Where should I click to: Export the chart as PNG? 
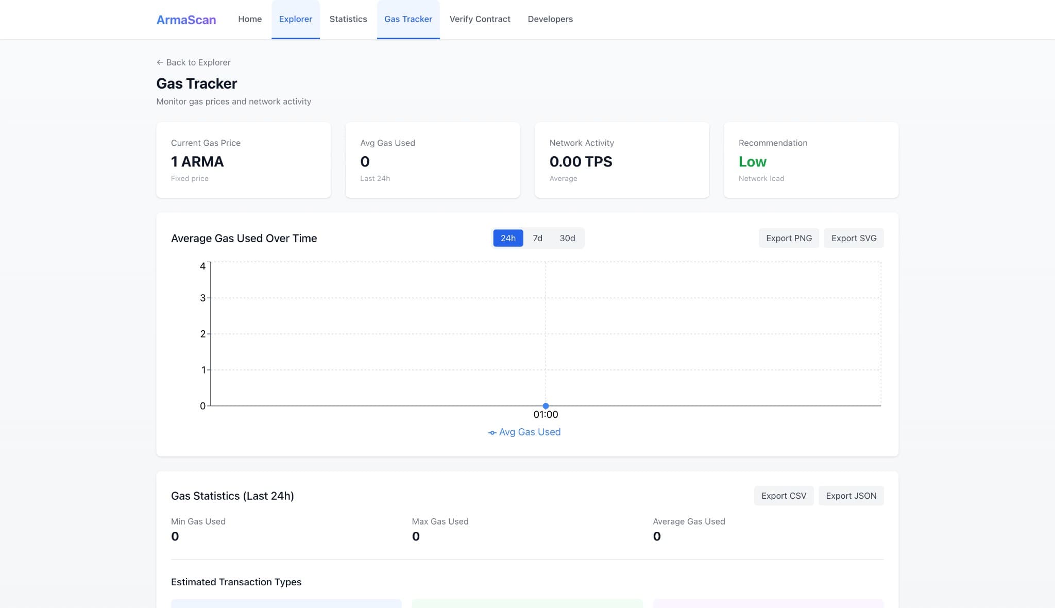789,238
